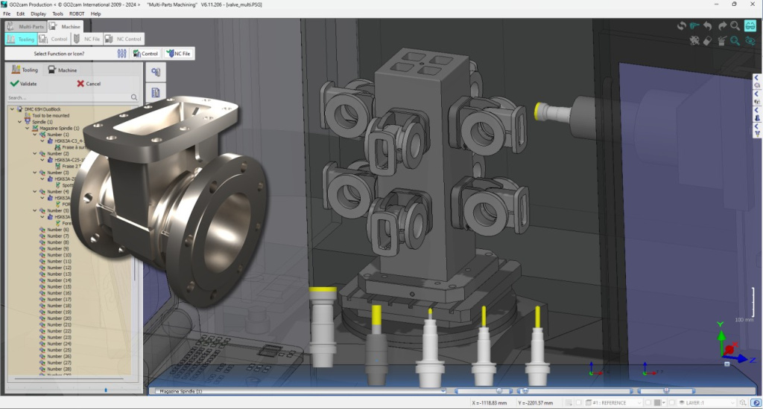Open the ROBOT menu
The image size is (763, 409).
coord(77,13)
